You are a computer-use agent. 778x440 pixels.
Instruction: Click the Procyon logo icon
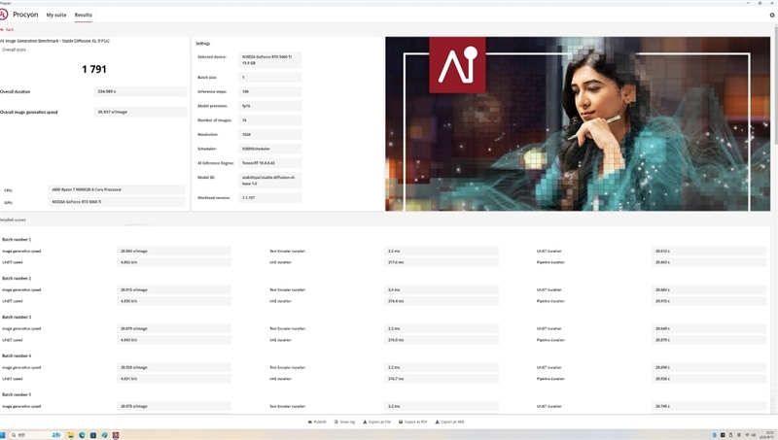click(x=4, y=15)
